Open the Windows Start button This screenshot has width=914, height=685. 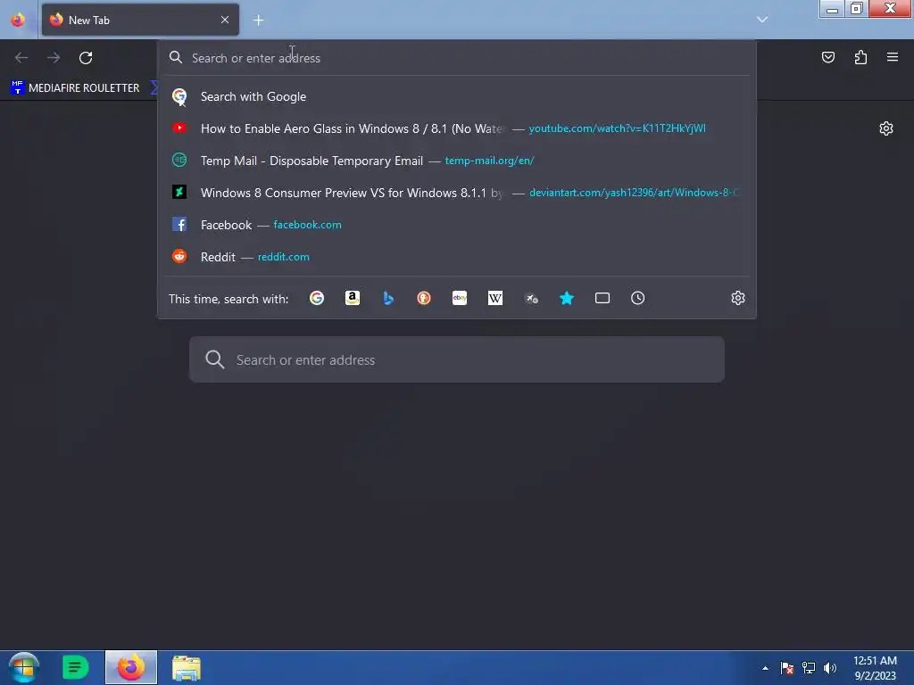(x=23, y=667)
